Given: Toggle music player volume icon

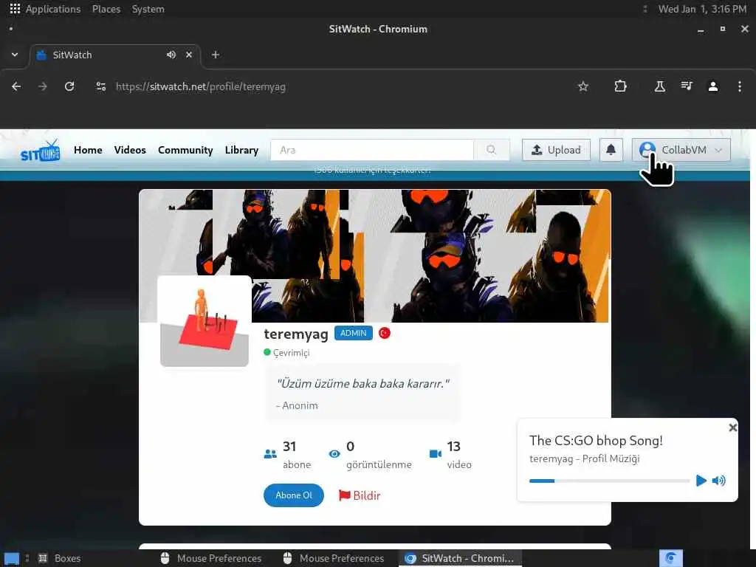Looking at the screenshot, I should [719, 481].
